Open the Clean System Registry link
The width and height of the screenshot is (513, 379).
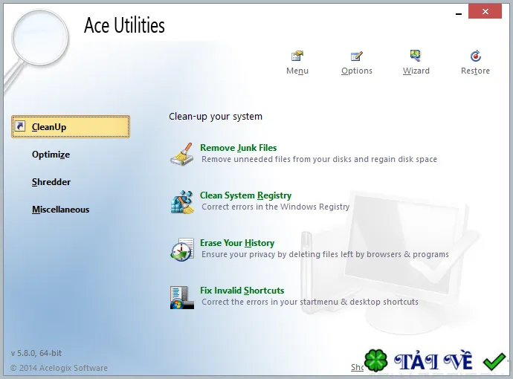(x=245, y=195)
